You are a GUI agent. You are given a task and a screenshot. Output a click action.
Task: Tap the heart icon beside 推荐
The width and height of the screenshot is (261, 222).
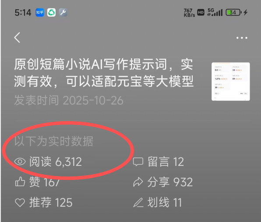[20, 203]
